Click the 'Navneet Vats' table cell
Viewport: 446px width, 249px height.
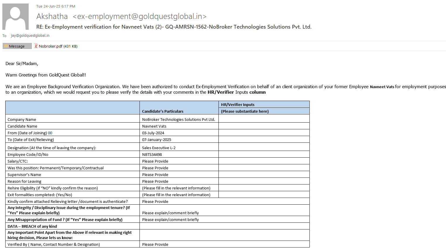pos(154,126)
